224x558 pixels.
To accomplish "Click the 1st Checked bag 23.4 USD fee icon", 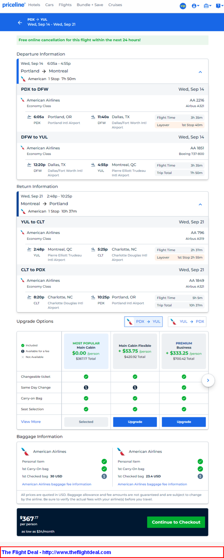I will point(200,476).
